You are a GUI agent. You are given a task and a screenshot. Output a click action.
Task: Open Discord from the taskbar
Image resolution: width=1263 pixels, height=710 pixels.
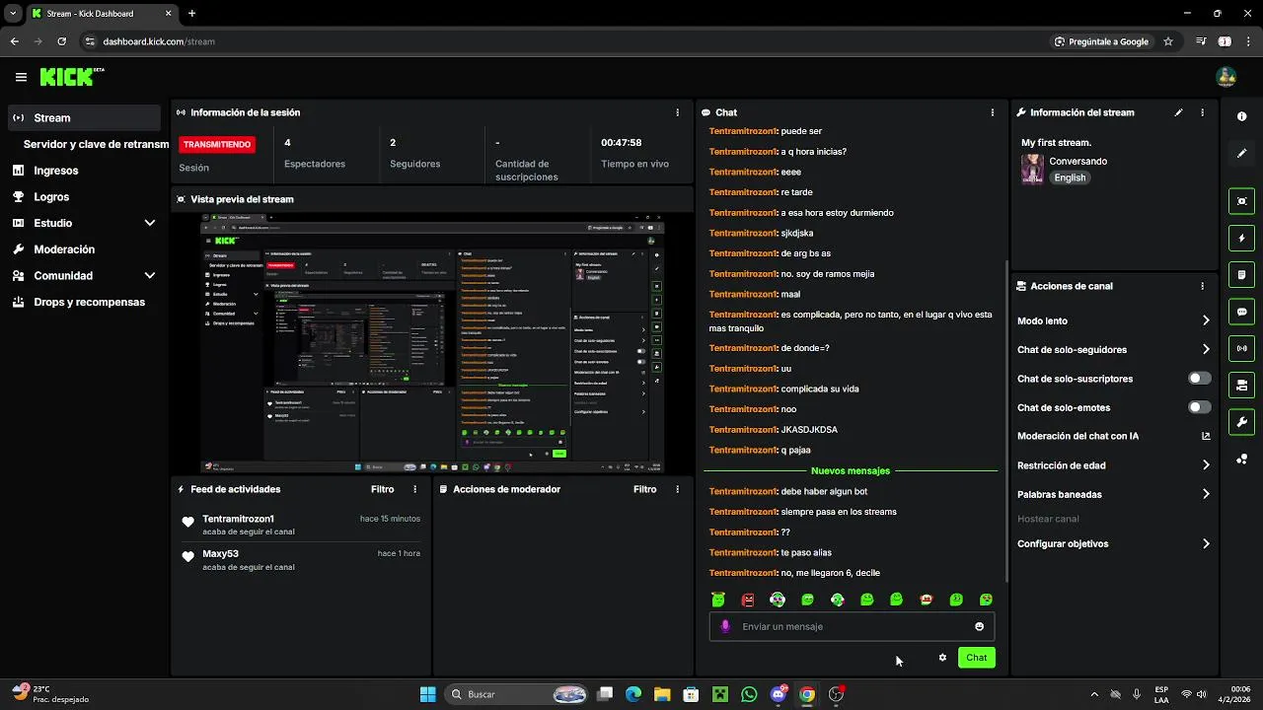coord(779,694)
